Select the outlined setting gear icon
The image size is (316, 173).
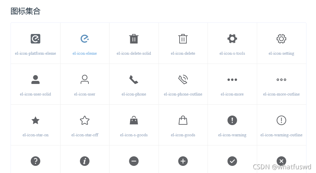(x=281, y=39)
